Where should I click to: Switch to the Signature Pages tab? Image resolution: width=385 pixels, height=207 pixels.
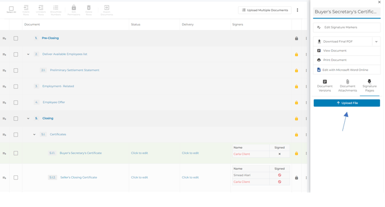click(x=369, y=86)
